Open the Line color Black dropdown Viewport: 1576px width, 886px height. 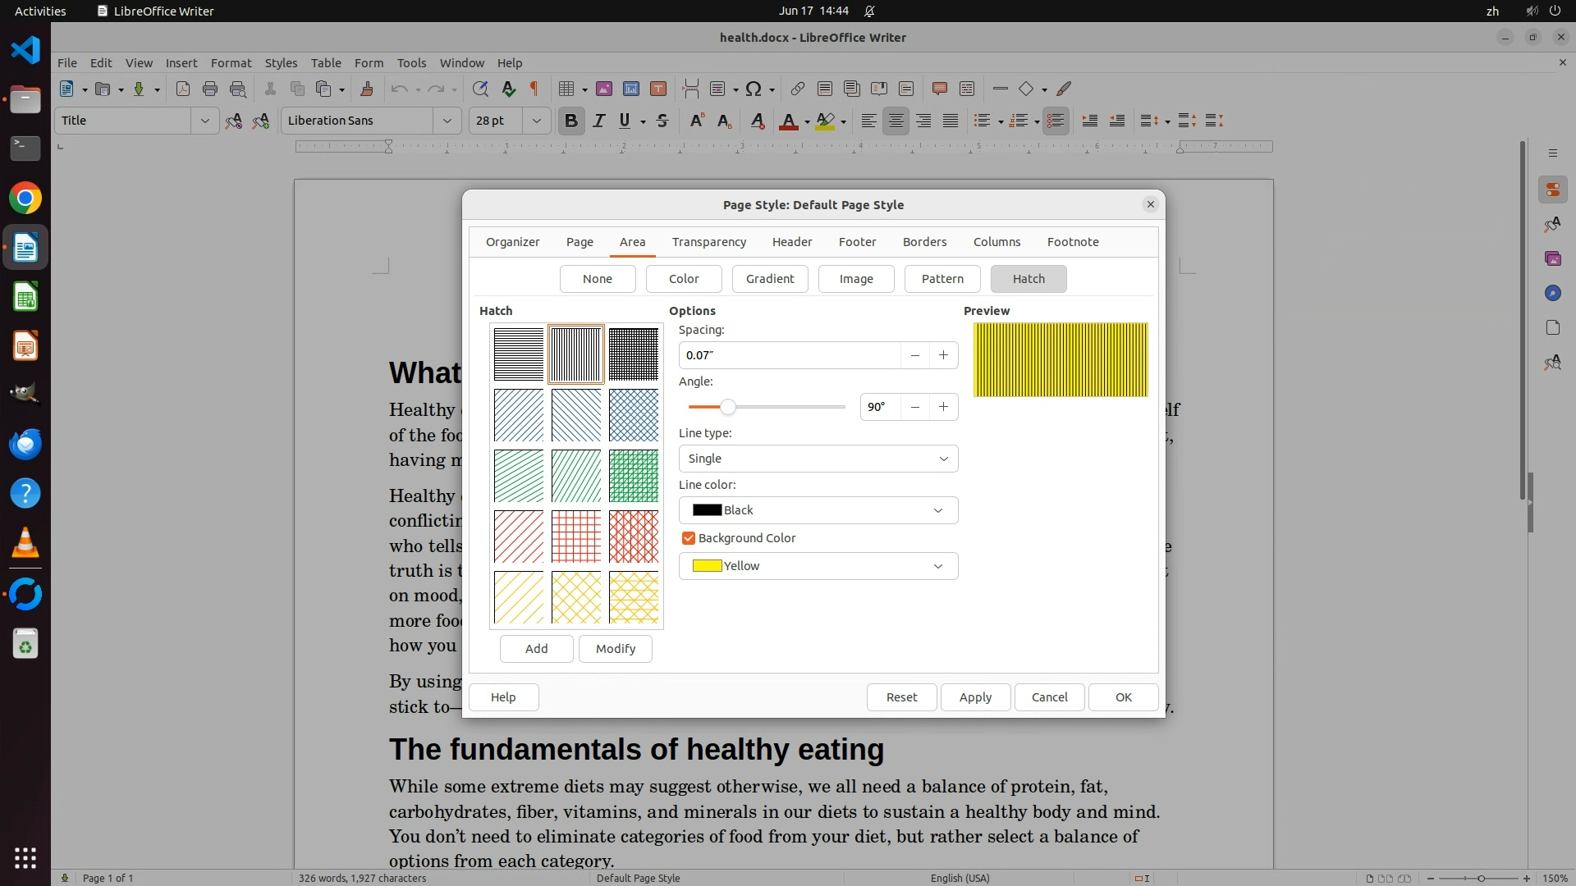(x=818, y=510)
